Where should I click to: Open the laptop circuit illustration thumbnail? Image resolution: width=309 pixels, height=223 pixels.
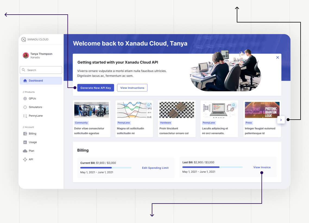pos(219,110)
